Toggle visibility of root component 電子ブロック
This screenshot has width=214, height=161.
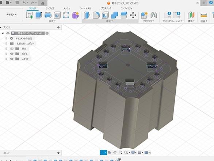[x=8, y=34]
